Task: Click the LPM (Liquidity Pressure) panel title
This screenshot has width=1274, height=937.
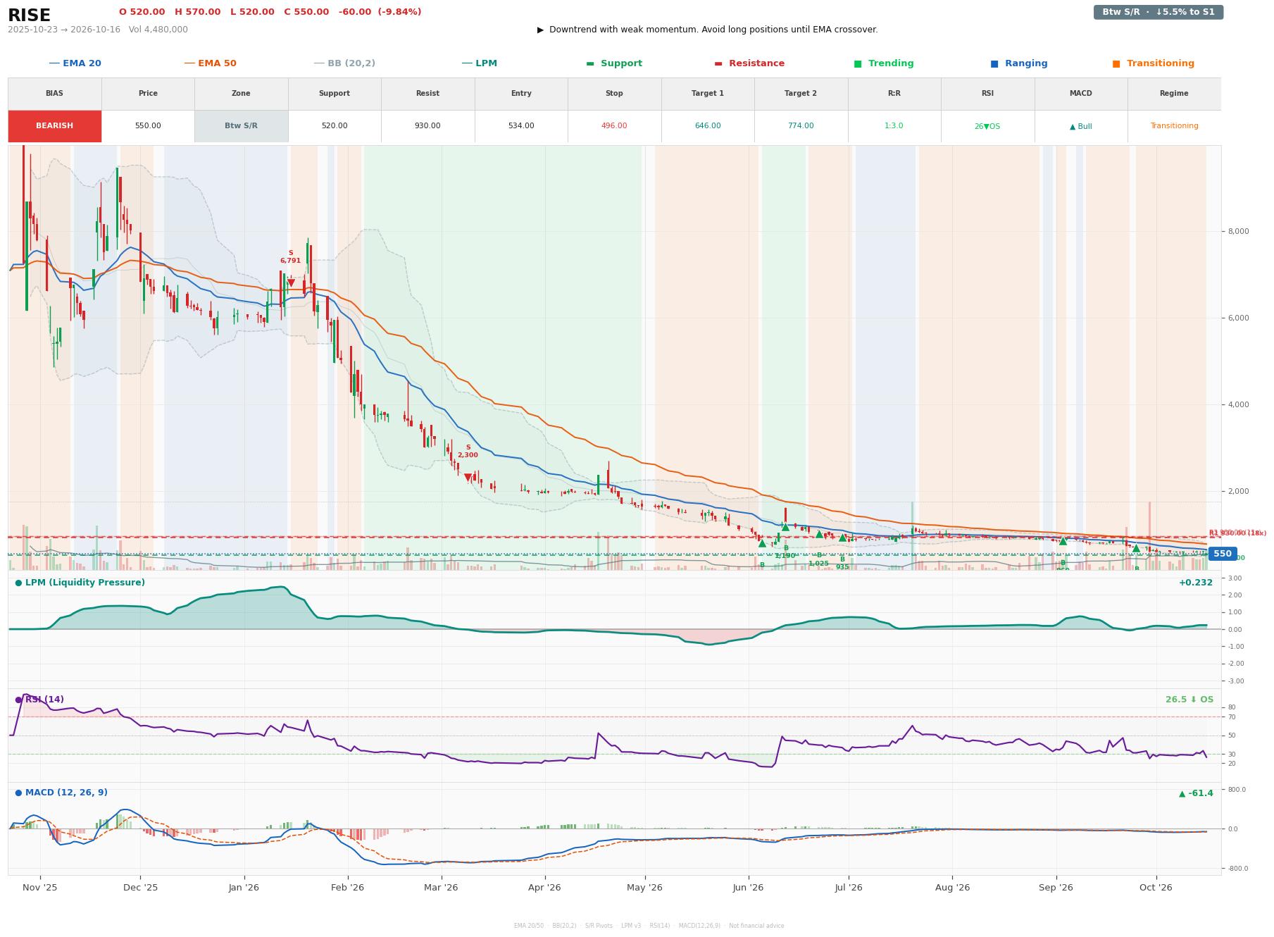Action: tap(80, 583)
